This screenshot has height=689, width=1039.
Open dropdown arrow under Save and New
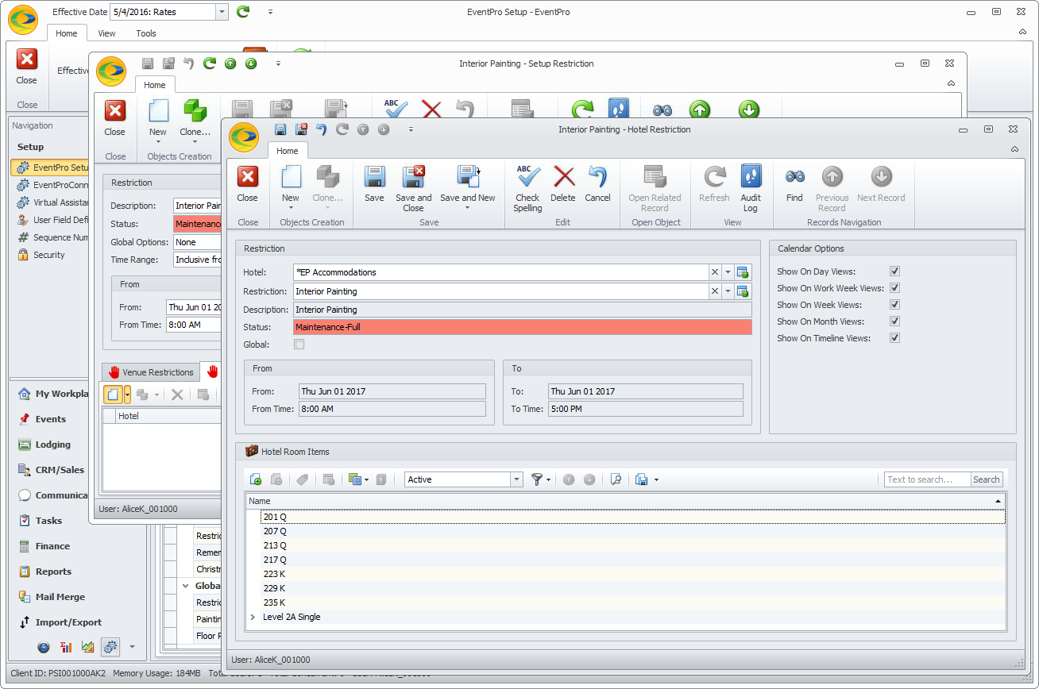[x=467, y=208]
